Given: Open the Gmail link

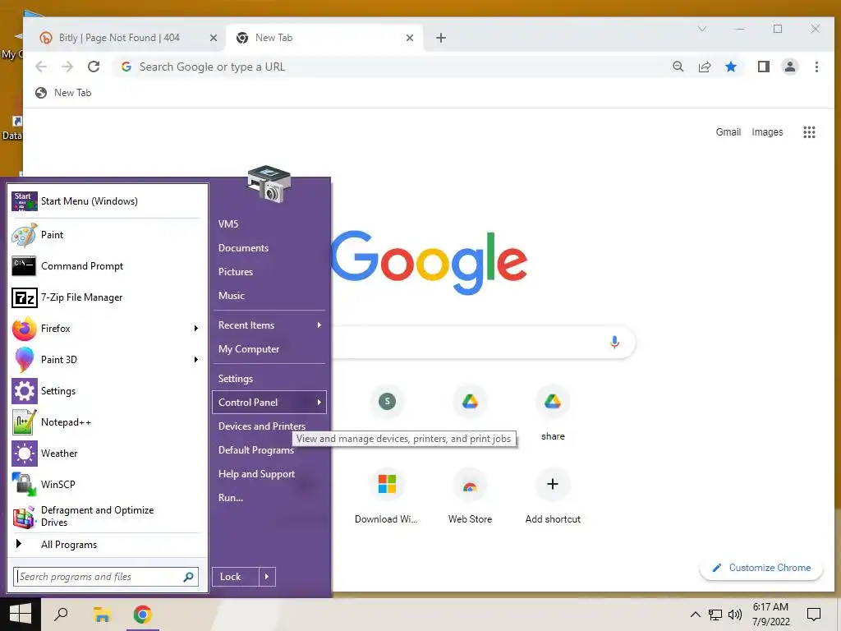Looking at the screenshot, I should pyautogui.click(x=728, y=132).
